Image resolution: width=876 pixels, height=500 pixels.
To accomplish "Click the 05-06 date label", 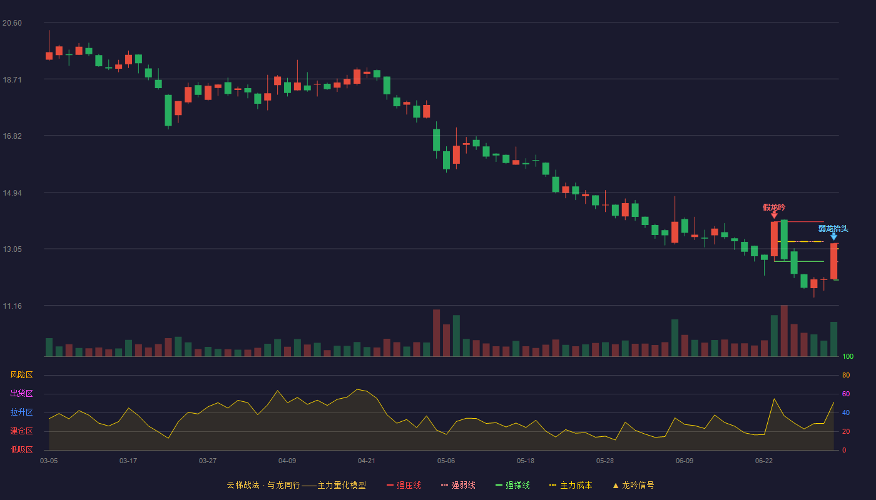I will tap(446, 461).
